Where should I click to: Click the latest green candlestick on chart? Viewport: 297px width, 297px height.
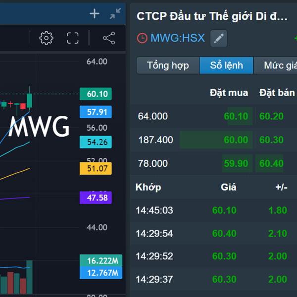tap(29, 100)
